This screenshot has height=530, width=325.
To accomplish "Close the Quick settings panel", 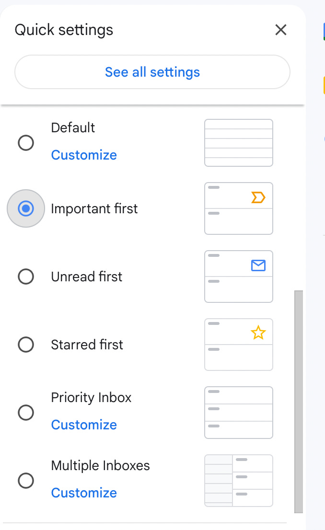I will coord(281,30).
